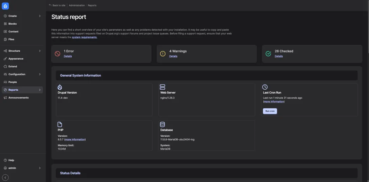Open PHP more information link
This screenshot has width=369, height=182.
pos(75,139)
